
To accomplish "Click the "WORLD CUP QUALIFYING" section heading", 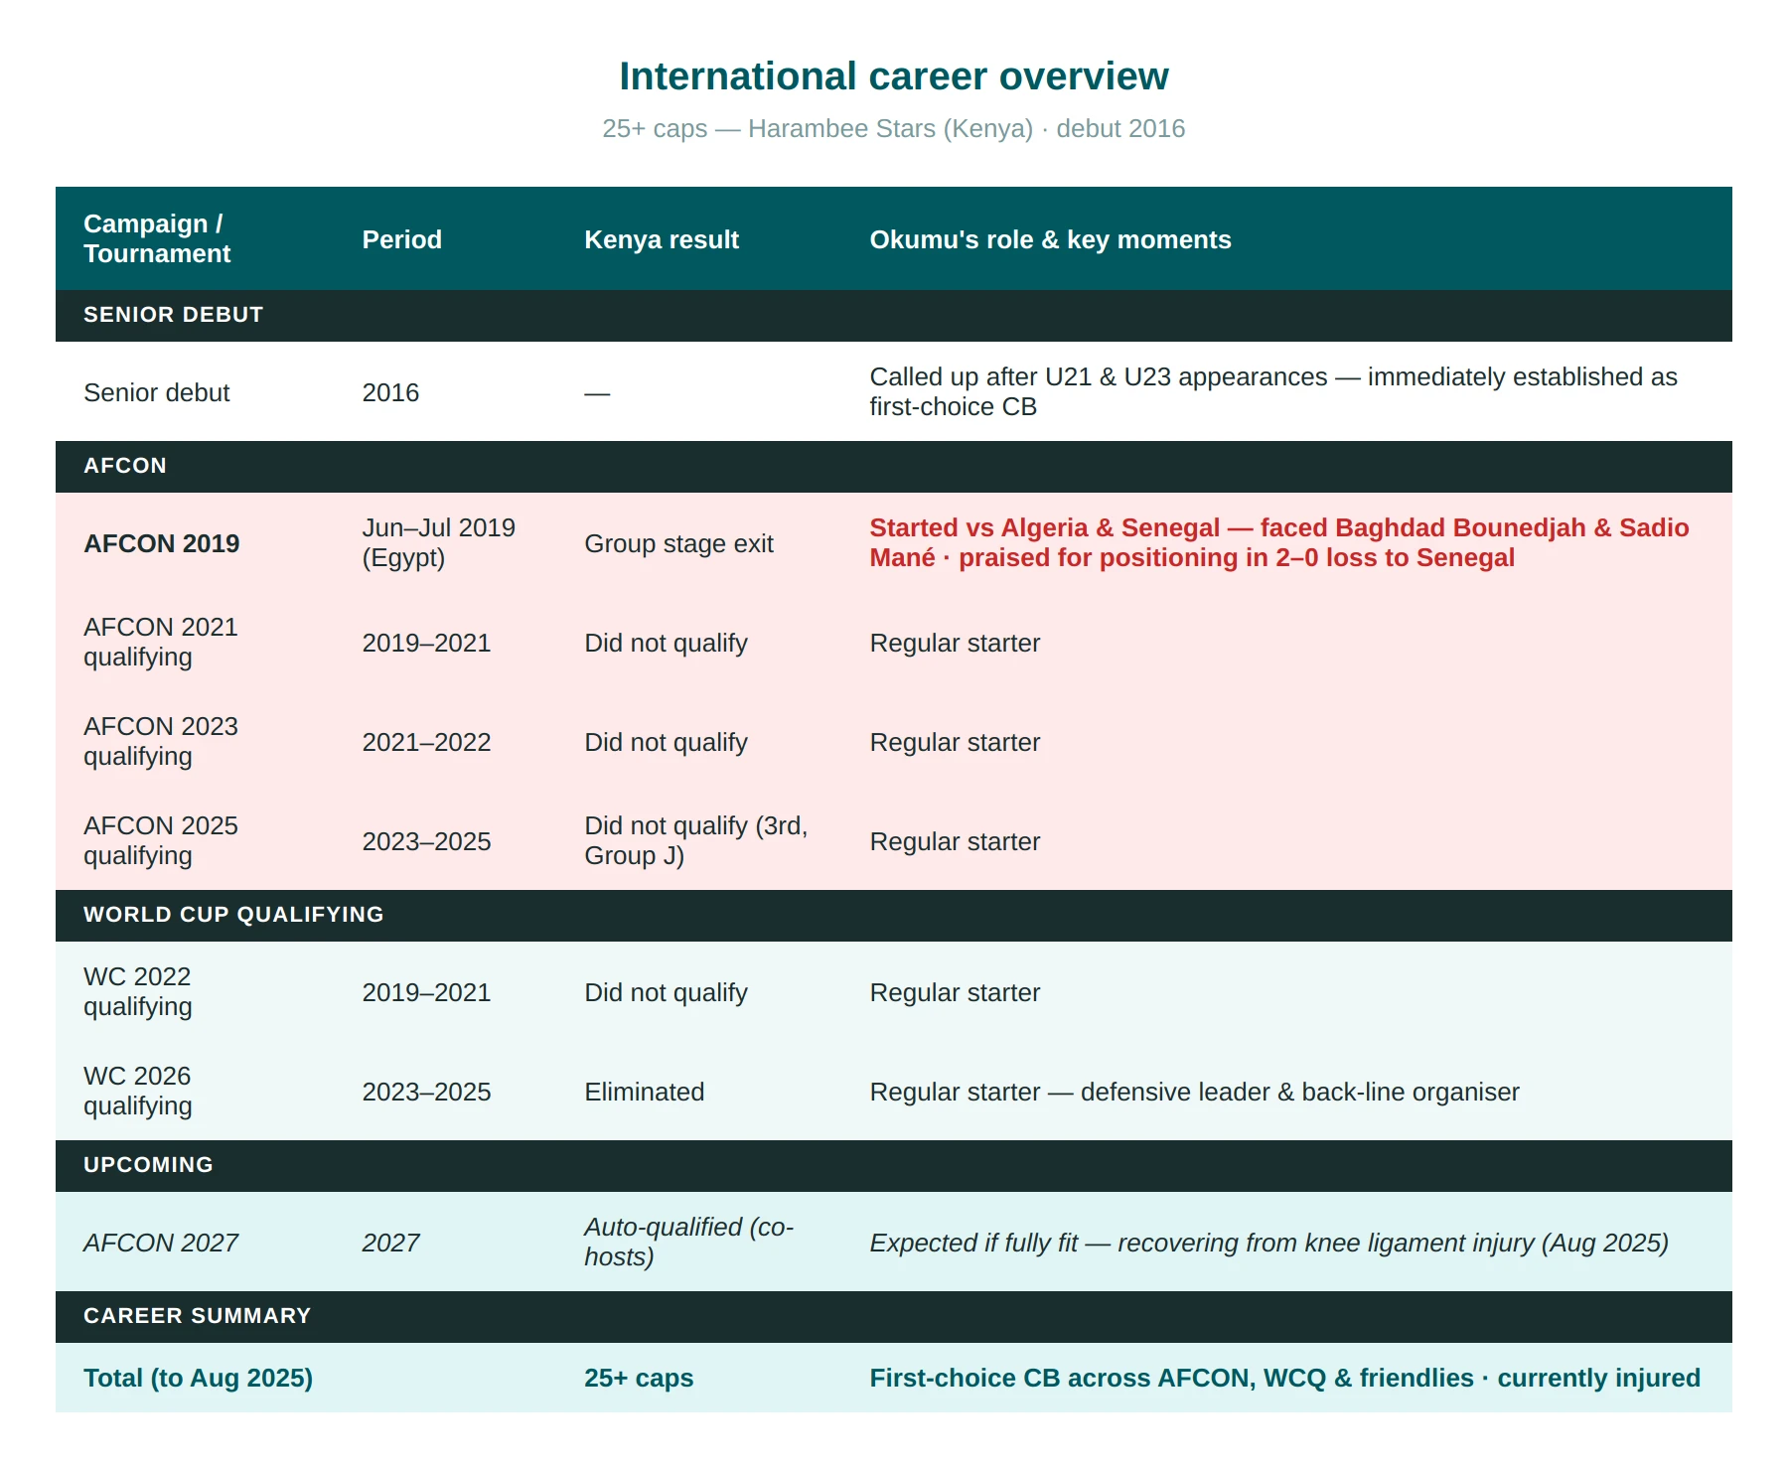I will 233,915.
